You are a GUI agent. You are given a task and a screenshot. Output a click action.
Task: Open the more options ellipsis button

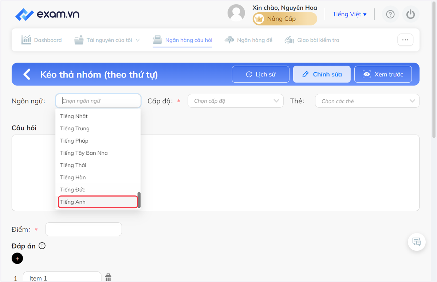point(405,40)
